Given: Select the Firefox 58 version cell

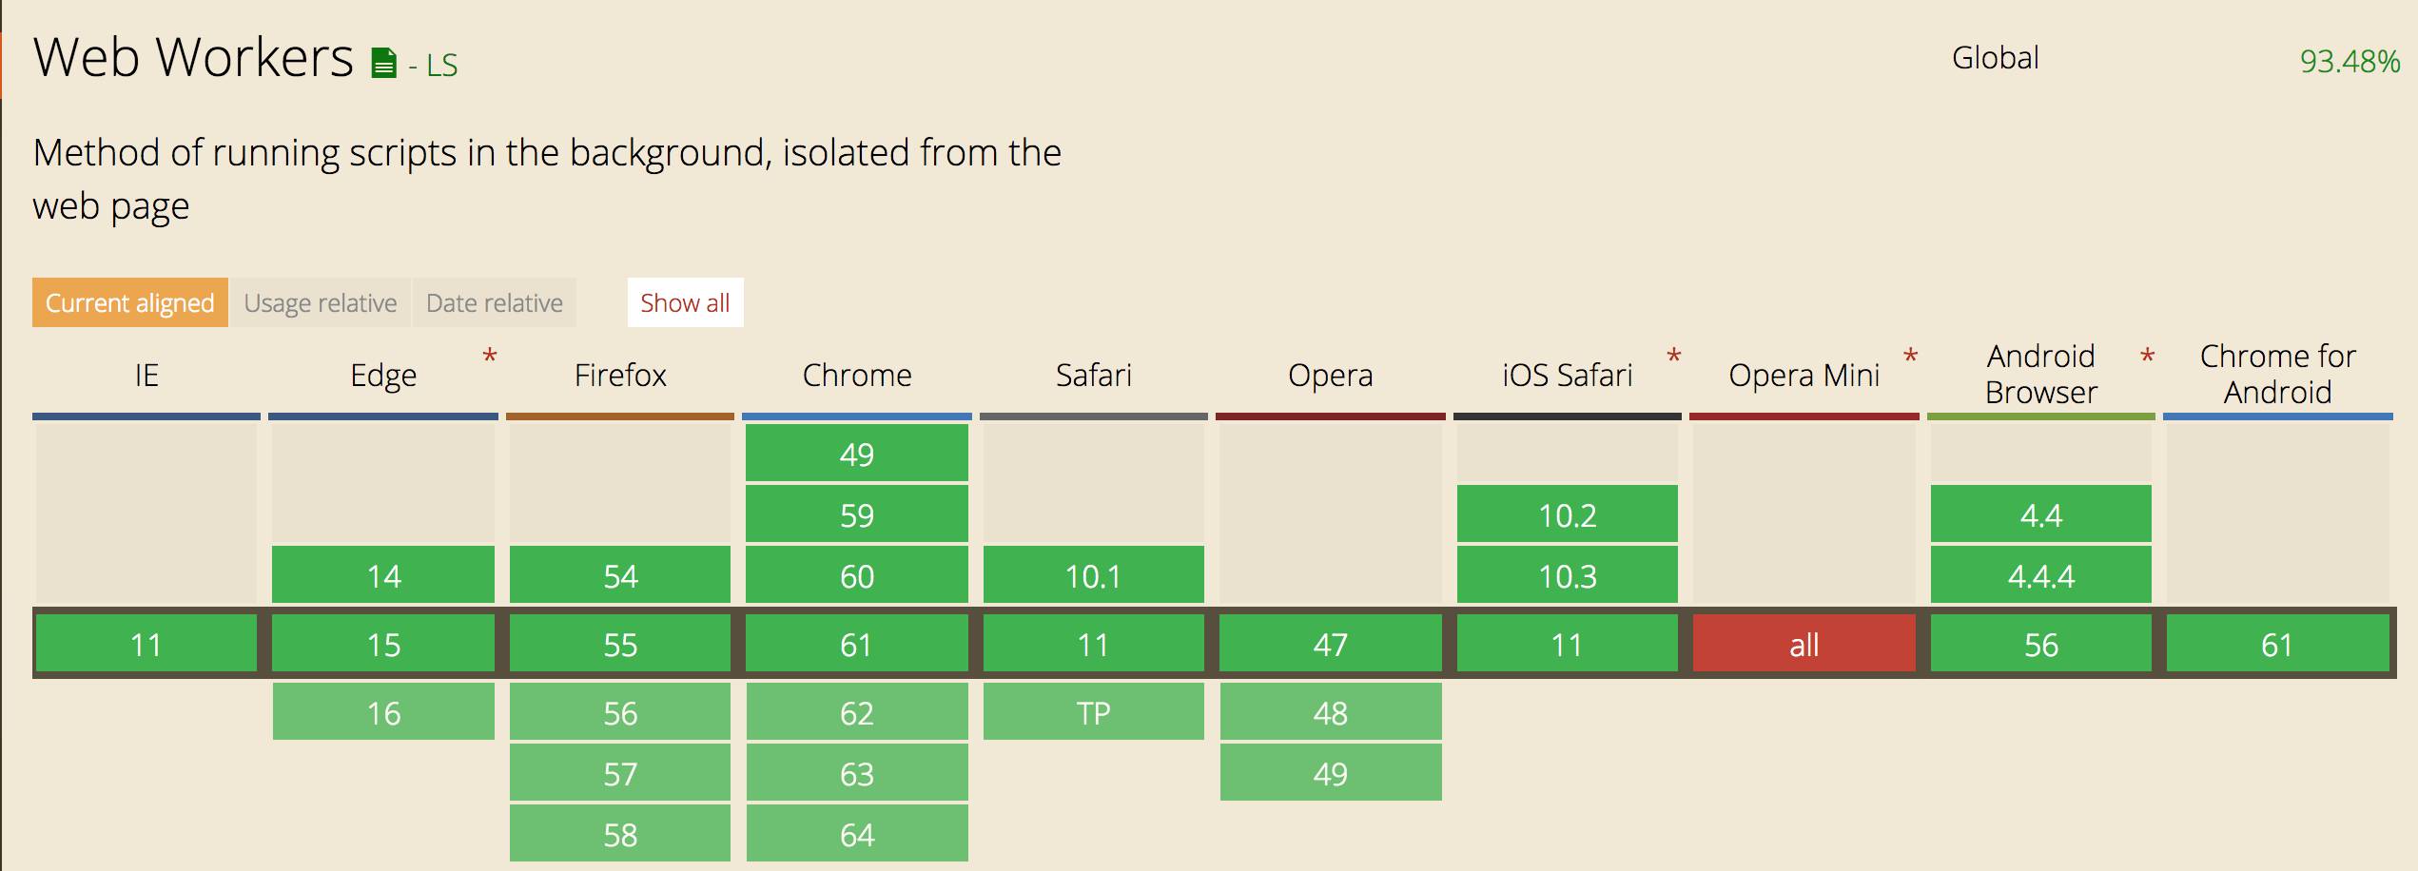Looking at the screenshot, I should (x=620, y=834).
